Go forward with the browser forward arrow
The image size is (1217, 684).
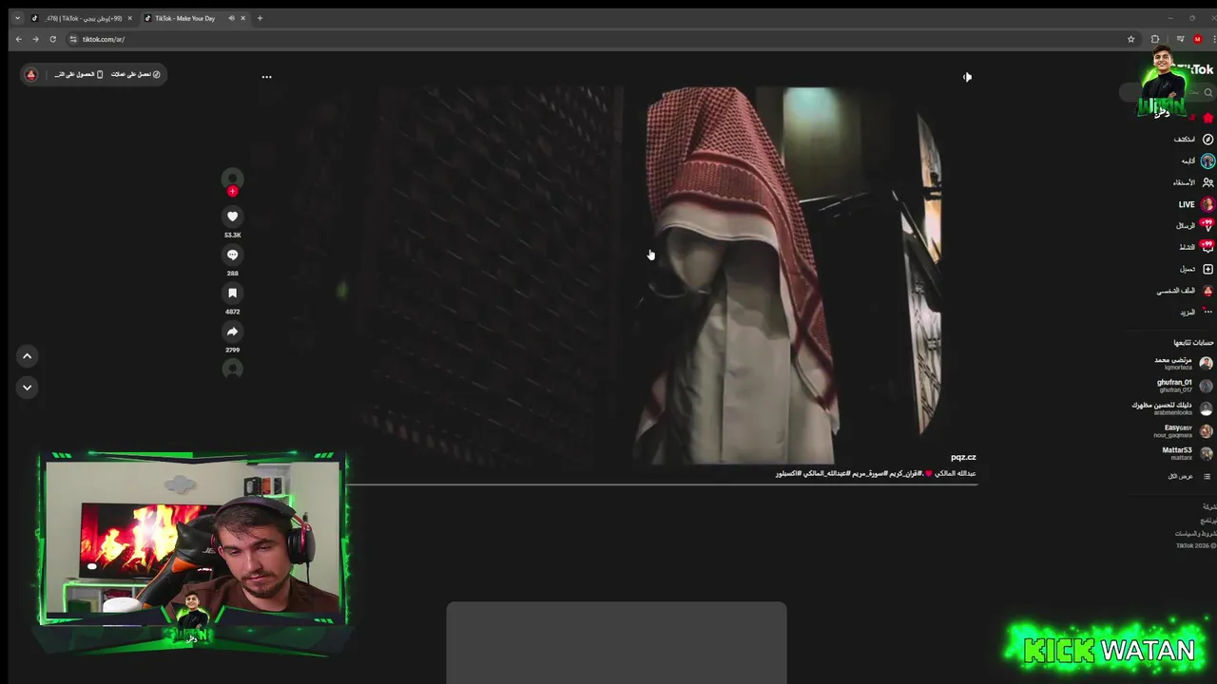[x=35, y=39]
